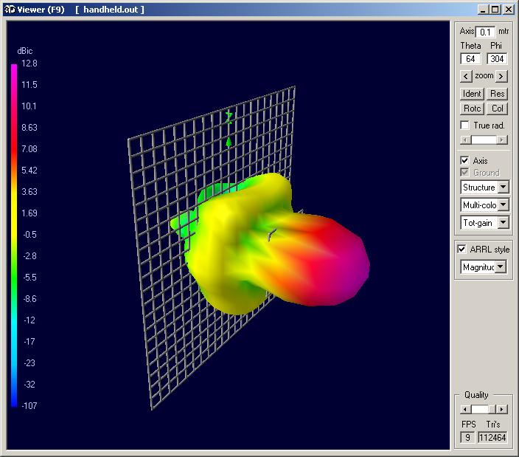
Task: Click the True rad. scrollbar right arrow
Action: coord(502,140)
